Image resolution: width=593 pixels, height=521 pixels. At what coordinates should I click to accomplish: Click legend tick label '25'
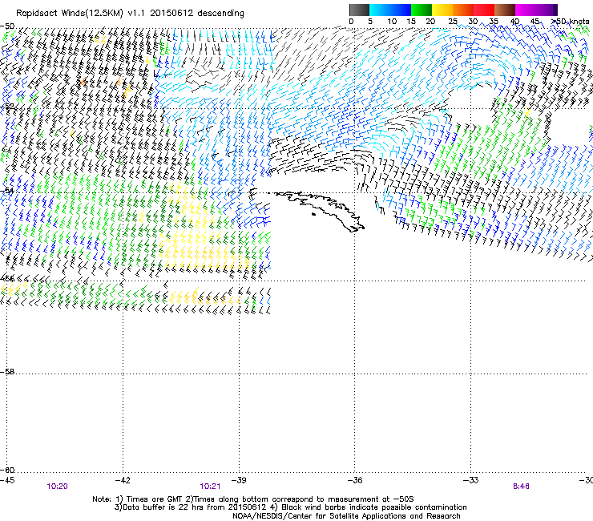452,21
